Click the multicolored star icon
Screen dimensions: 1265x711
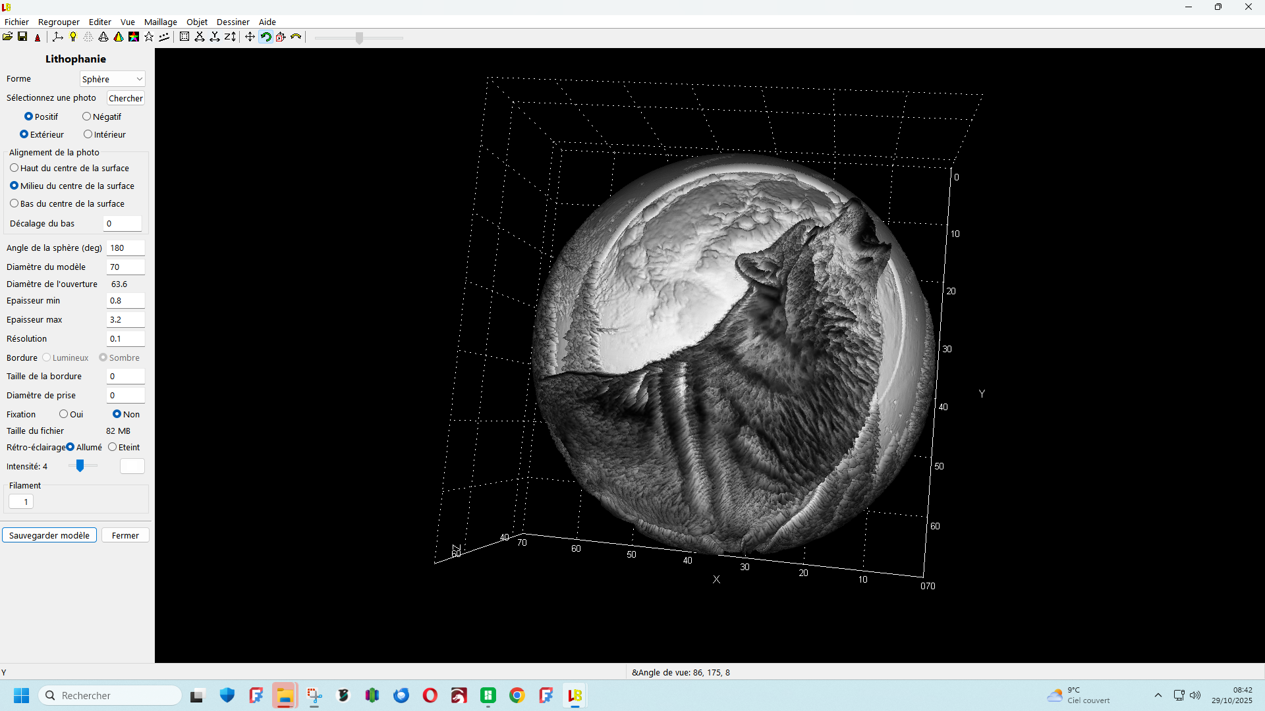point(134,37)
